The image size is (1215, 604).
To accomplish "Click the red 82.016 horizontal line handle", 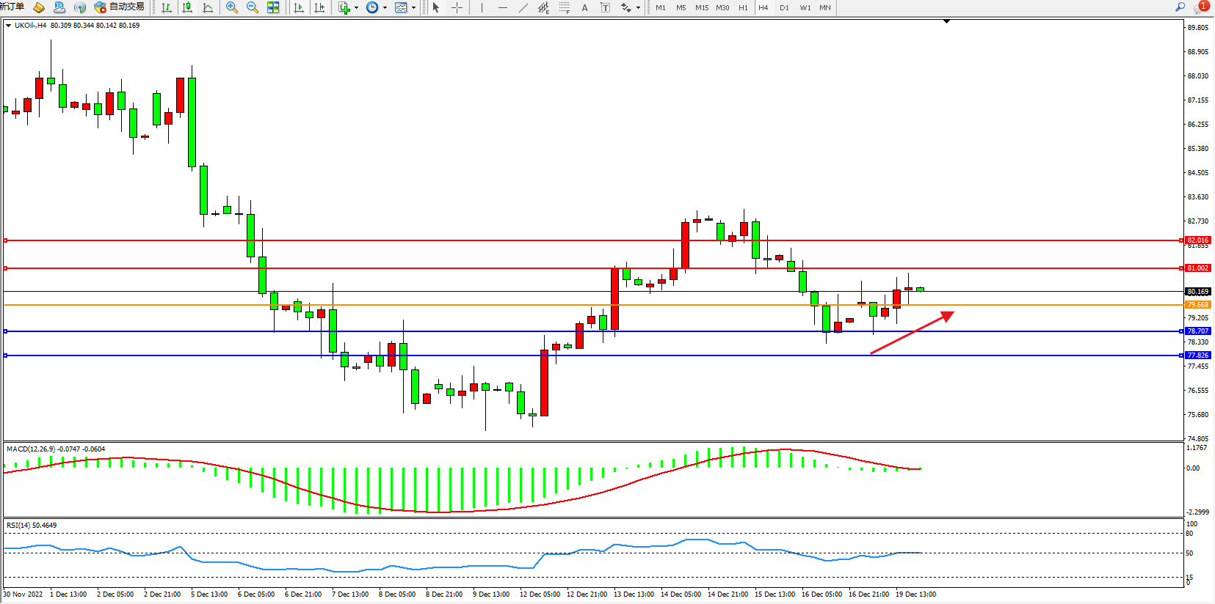I will pos(5,240).
